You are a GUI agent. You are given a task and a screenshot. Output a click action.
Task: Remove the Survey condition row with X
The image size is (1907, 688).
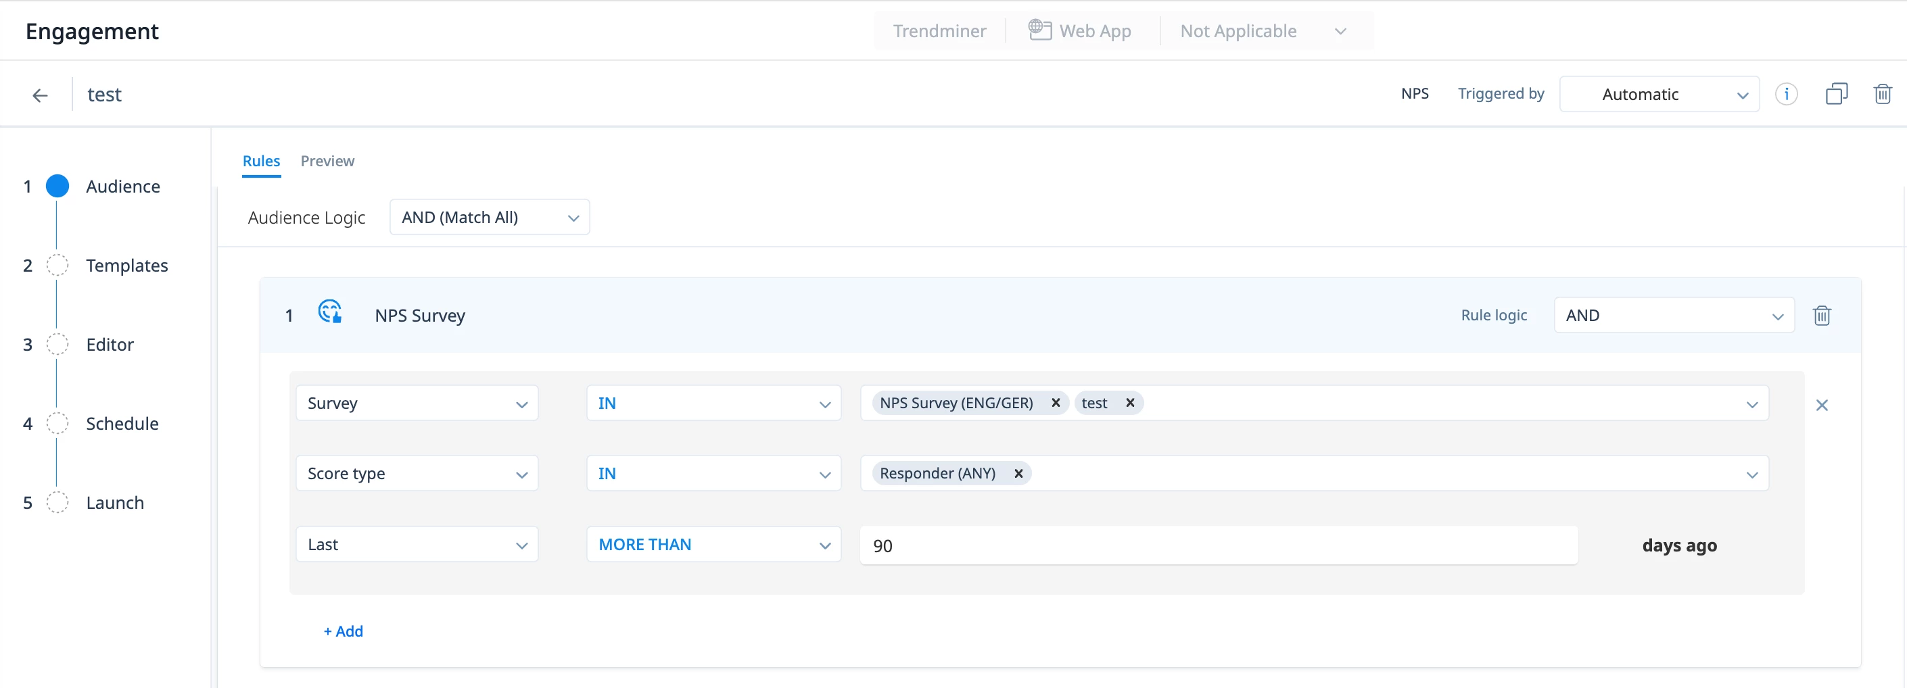tap(1821, 405)
